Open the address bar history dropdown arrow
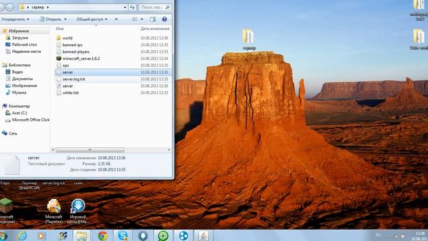The width and height of the screenshot is (428, 241). point(125,7)
